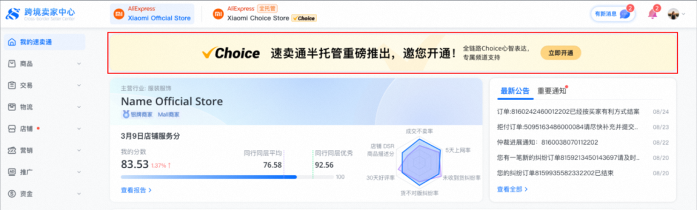Switch to Xiaomi Choice Store tab
The width and height of the screenshot is (697, 210).
click(x=264, y=14)
